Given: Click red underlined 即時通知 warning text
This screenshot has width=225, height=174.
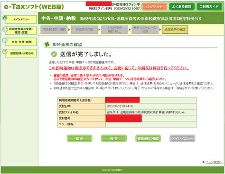Looking at the screenshot, I should click(x=119, y=68).
